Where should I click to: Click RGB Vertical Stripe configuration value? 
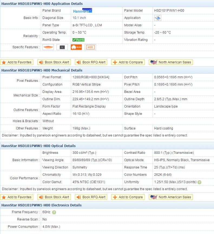coord(86,84)
